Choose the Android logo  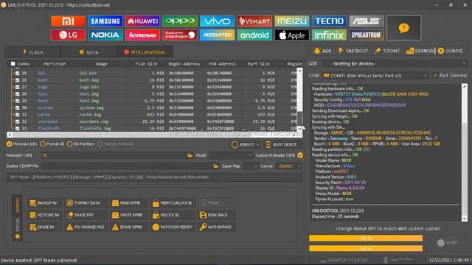click(x=254, y=35)
